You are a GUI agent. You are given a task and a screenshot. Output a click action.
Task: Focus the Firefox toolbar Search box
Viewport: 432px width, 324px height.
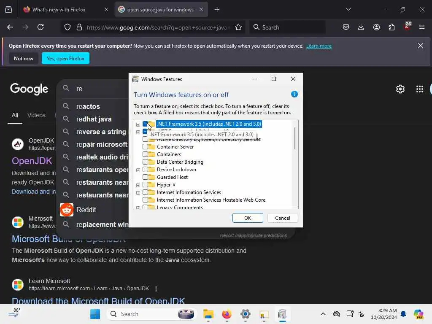click(287, 27)
